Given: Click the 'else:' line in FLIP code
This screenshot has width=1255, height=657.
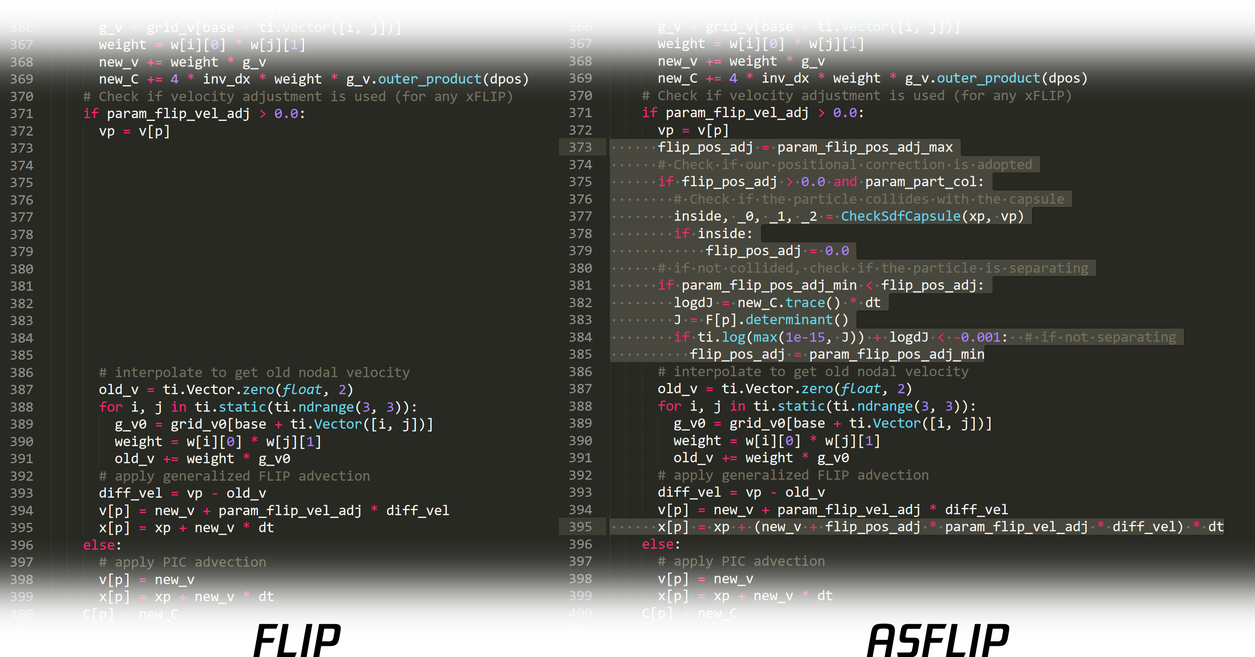Looking at the screenshot, I should pyautogui.click(x=102, y=545).
